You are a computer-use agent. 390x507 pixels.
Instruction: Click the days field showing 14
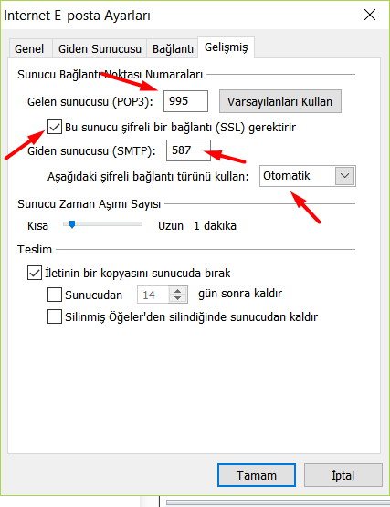pos(153,295)
